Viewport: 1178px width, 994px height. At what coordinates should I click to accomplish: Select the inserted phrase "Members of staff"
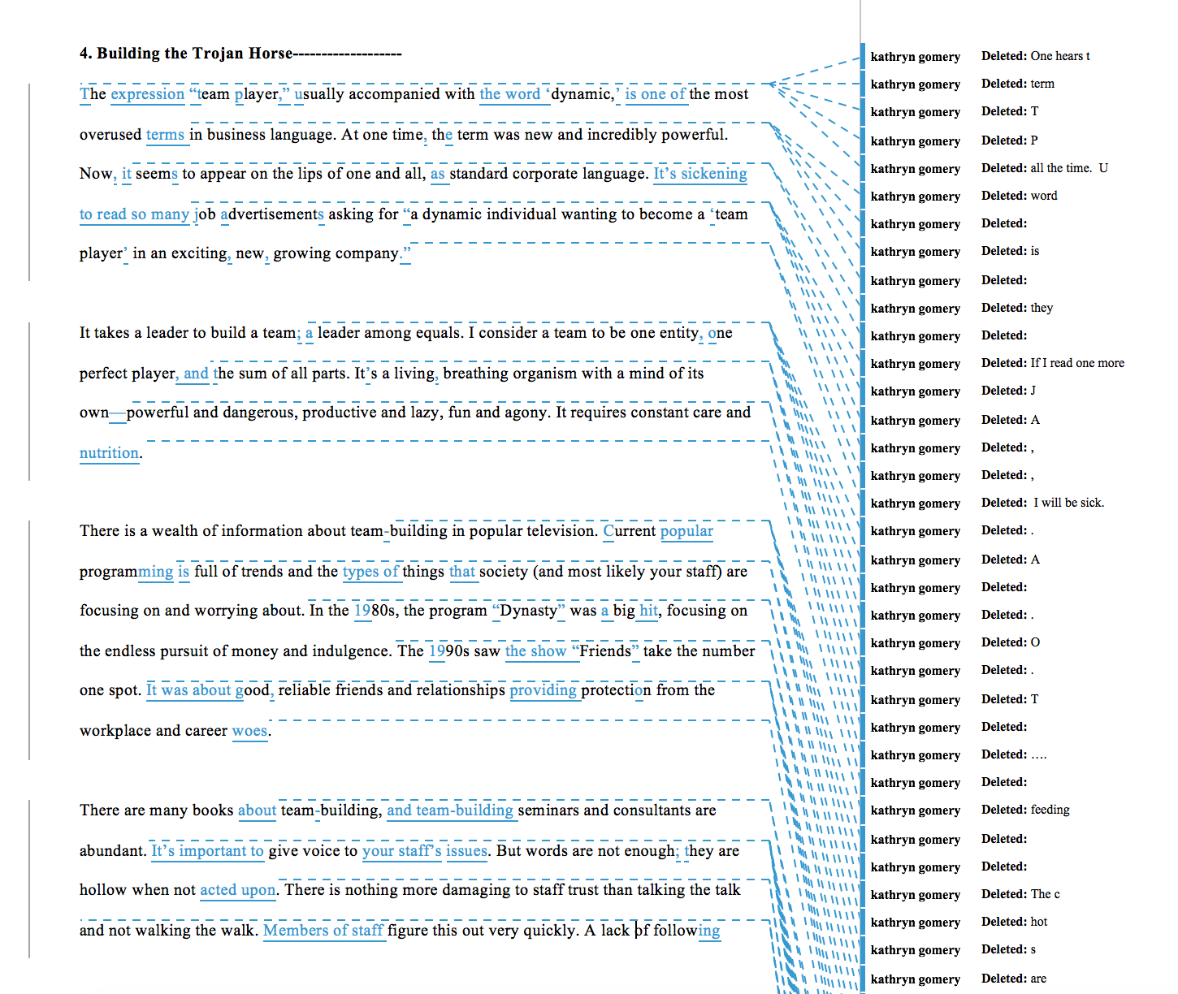(323, 931)
